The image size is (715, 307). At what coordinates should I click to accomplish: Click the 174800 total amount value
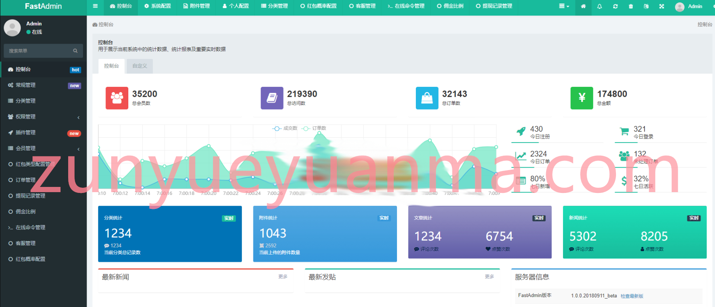coord(612,94)
